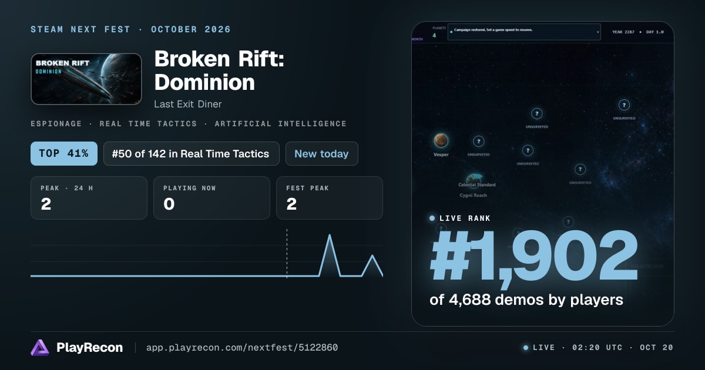Click the ARTIFICIAL INTELLIGENCE tag
Screen dimensions: 705x370
click(x=280, y=124)
